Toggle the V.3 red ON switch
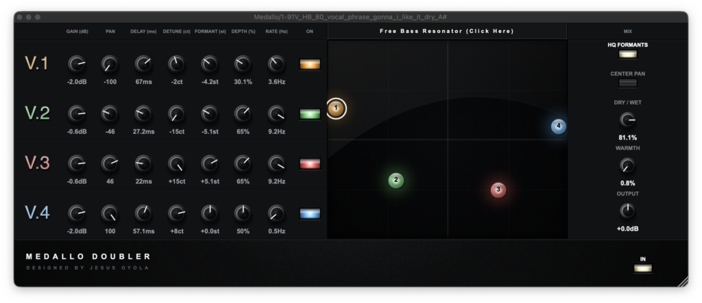The height and width of the screenshot is (303, 702). pyautogui.click(x=310, y=163)
